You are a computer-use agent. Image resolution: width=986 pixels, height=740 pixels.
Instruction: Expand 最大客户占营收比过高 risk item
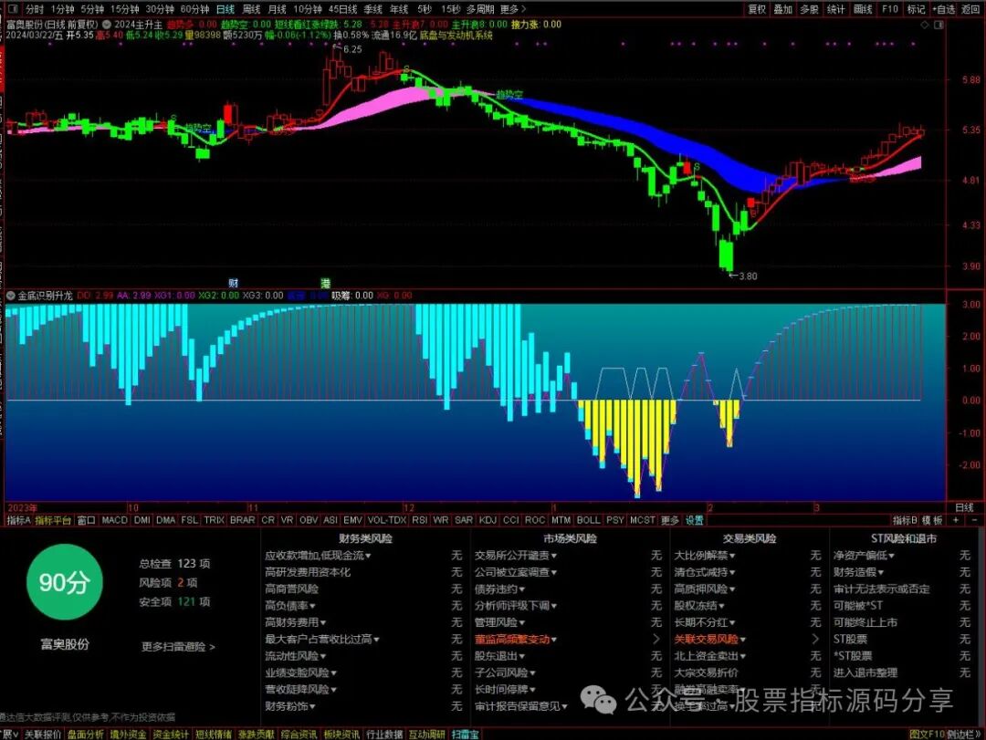322,639
